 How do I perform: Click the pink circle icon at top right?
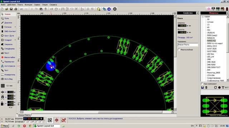point(209,9)
